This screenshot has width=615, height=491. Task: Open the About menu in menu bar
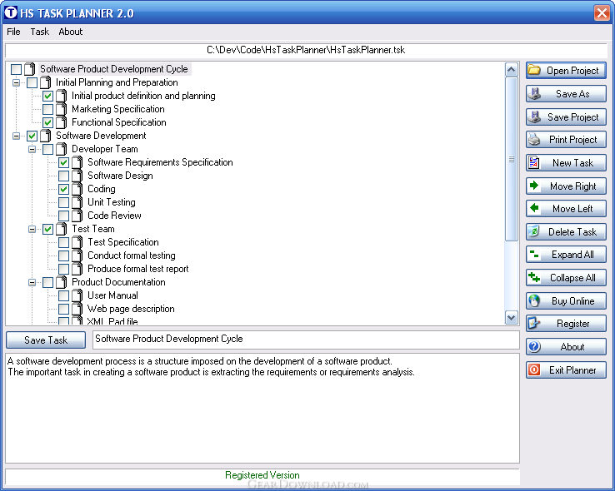coord(71,32)
